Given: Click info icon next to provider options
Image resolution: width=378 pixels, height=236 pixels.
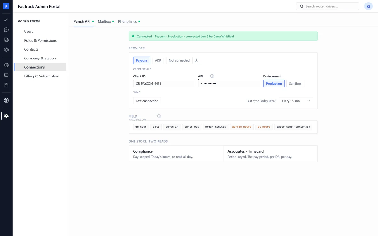Looking at the screenshot, I should tap(197, 60).
